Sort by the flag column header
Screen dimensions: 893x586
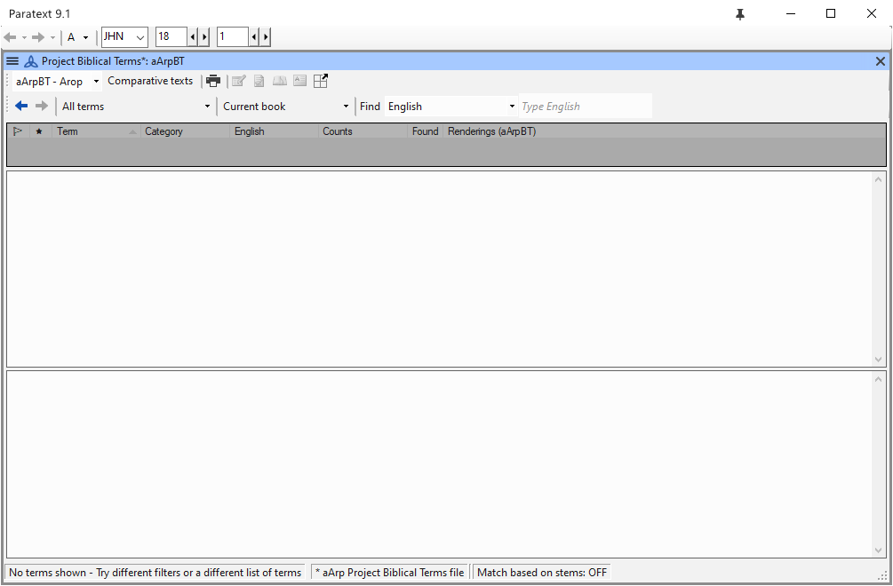point(18,131)
